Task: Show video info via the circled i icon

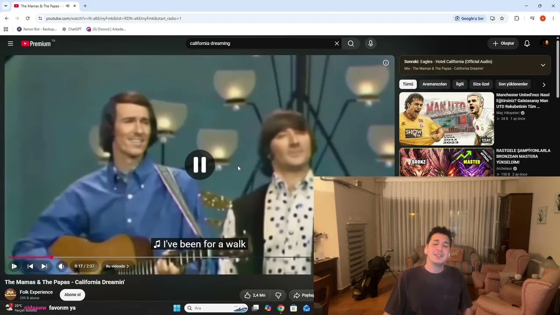Action: (x=386, y=63)
